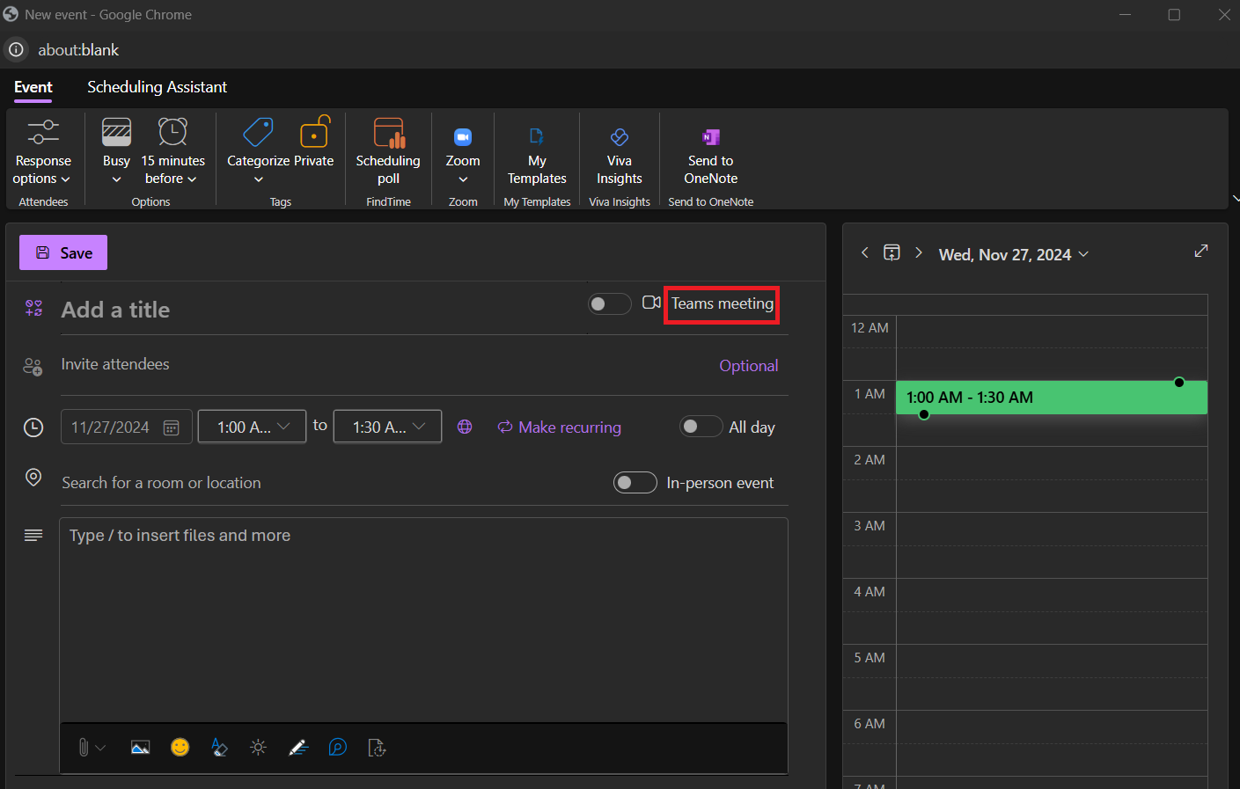Click Make recurring link

pos(560,427)
